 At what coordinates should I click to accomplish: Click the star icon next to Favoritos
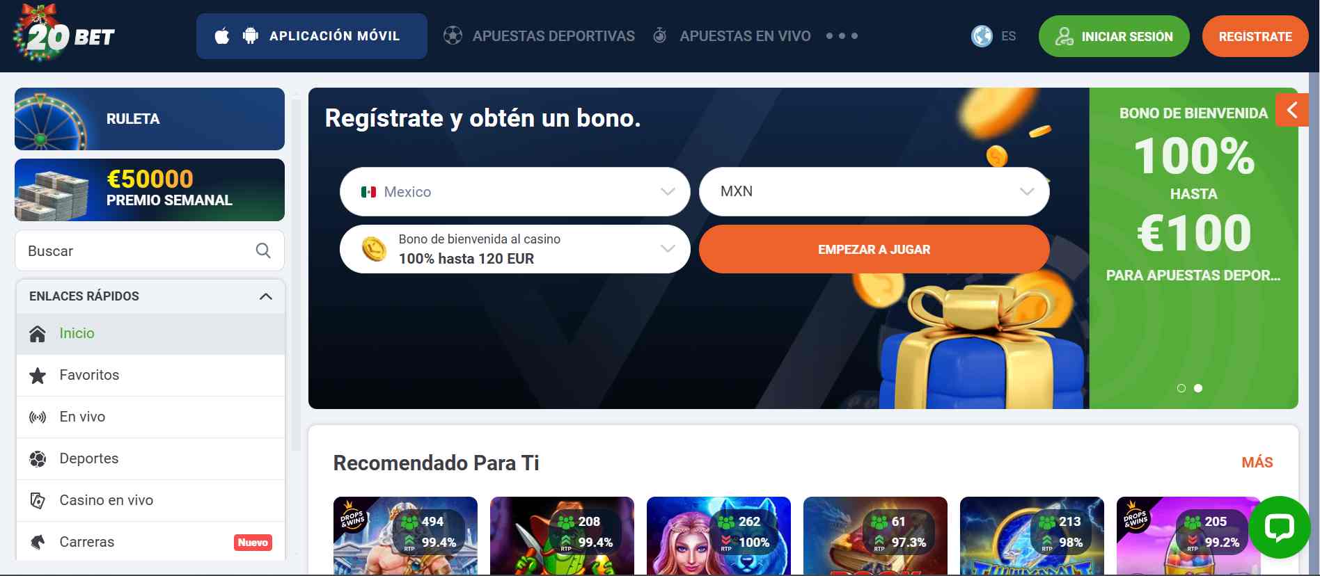tap(38, 376)
